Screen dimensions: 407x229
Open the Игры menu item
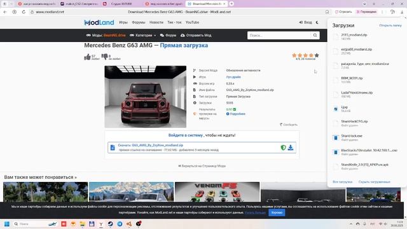123,22
